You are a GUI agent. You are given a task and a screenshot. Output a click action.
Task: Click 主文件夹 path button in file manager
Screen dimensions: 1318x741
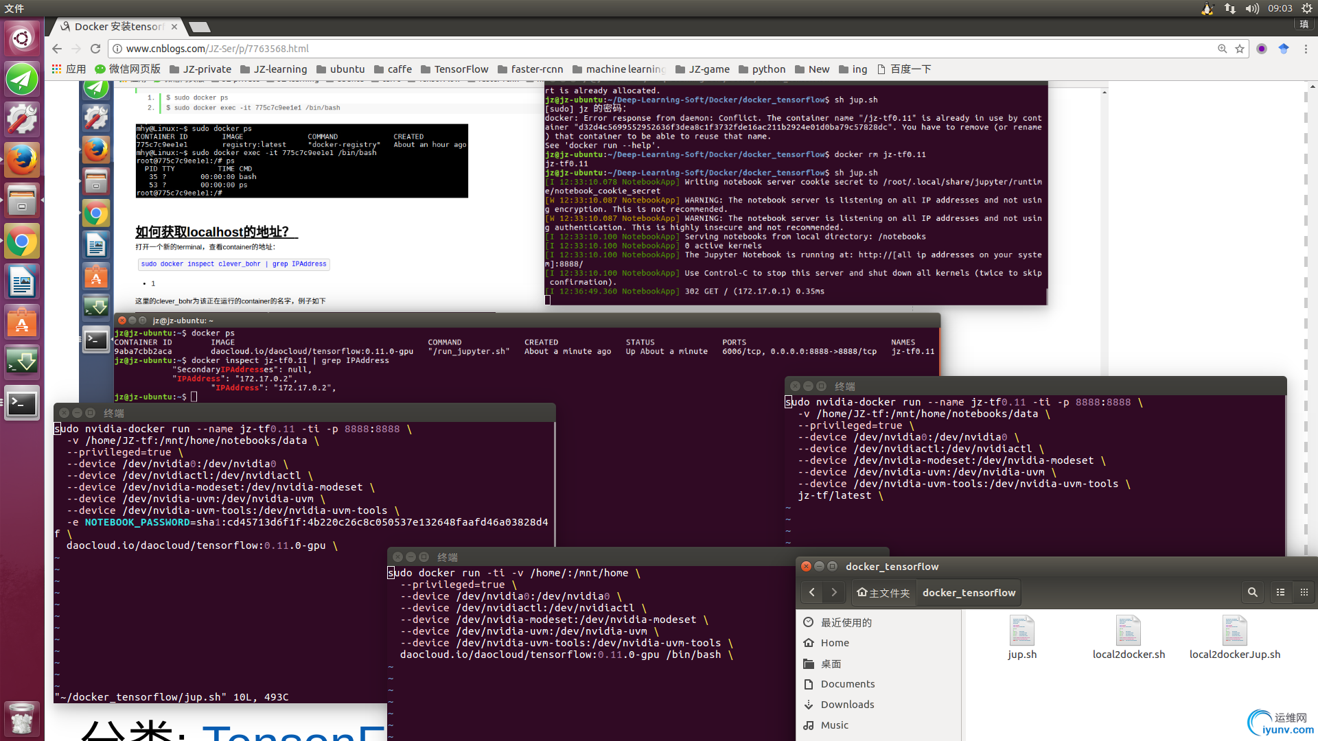[x=883, y=593]
